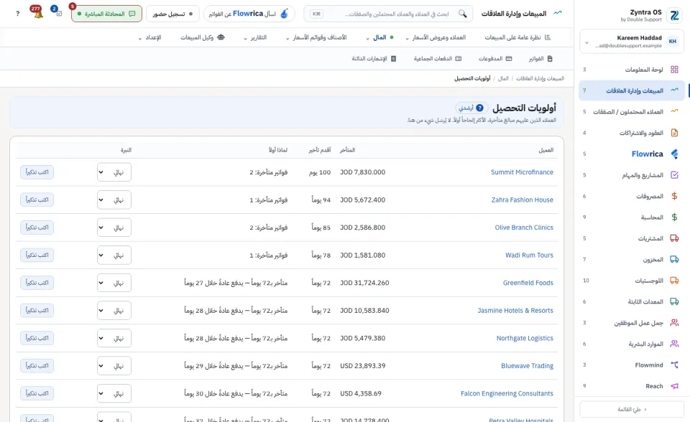The image size is (690, 422).
Task: Click اكتب تذكيراً for Greenfield Foods
Action: [x=37, y=283]
